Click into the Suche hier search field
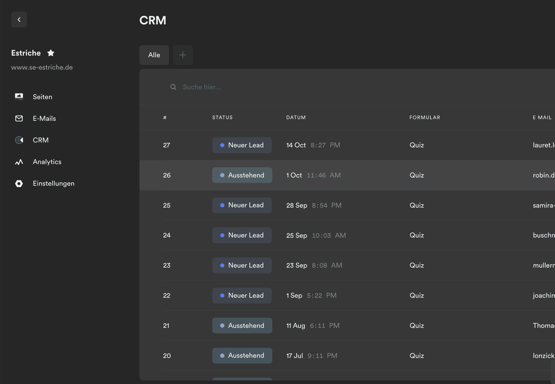Screen dimensions: 555x384 [x=247, y=87]
